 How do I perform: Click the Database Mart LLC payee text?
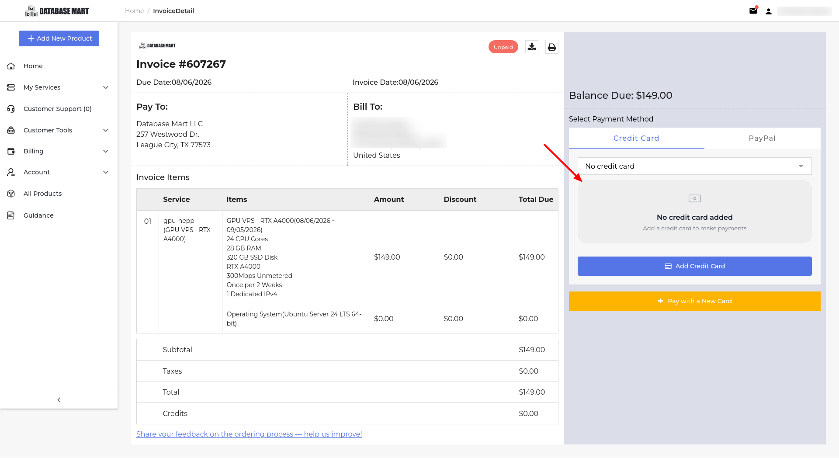pos(170,124)
